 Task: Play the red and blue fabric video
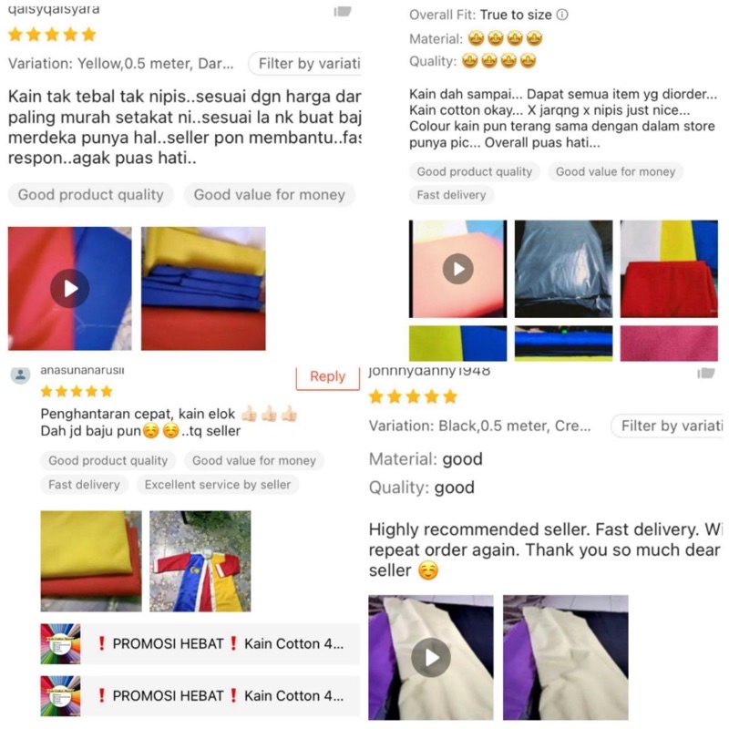click(70, 288)
